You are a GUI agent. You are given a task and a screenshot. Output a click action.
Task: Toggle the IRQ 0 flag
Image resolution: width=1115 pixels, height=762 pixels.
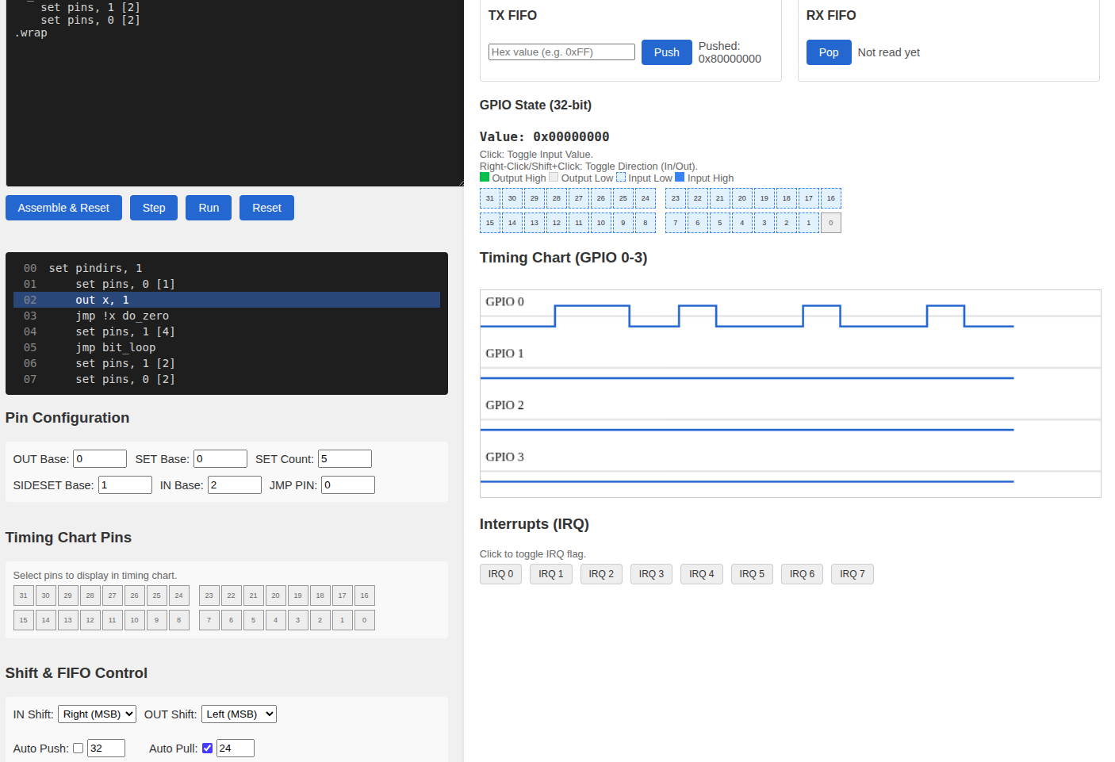[x=500, y=573]
